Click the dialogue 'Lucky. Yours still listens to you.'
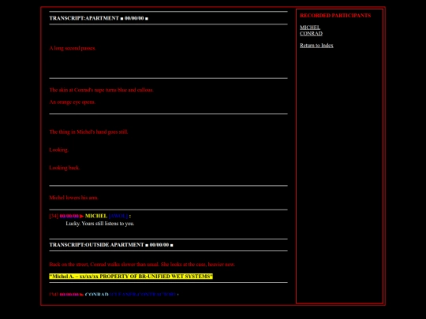The width and height of the screenshot is (426, 319). (x=100, y=224)
